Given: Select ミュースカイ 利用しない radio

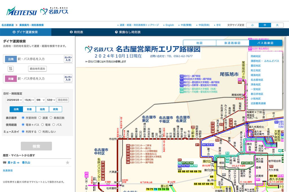Looking at the screenshot, I should [x=40, y=132].
